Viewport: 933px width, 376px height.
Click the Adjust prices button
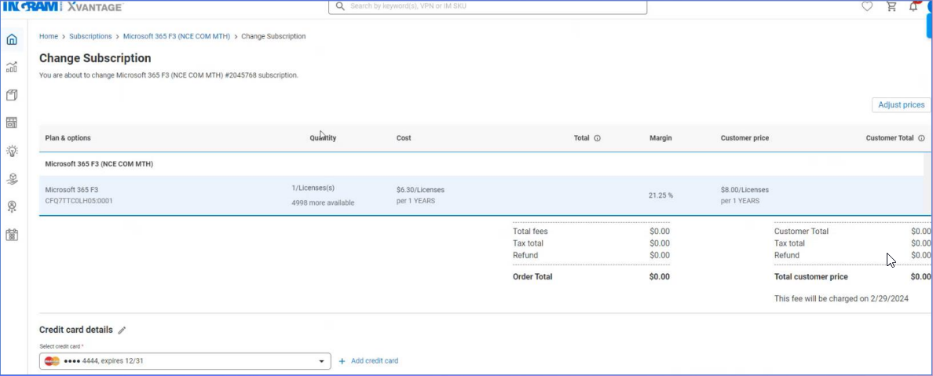coord(901,104)
